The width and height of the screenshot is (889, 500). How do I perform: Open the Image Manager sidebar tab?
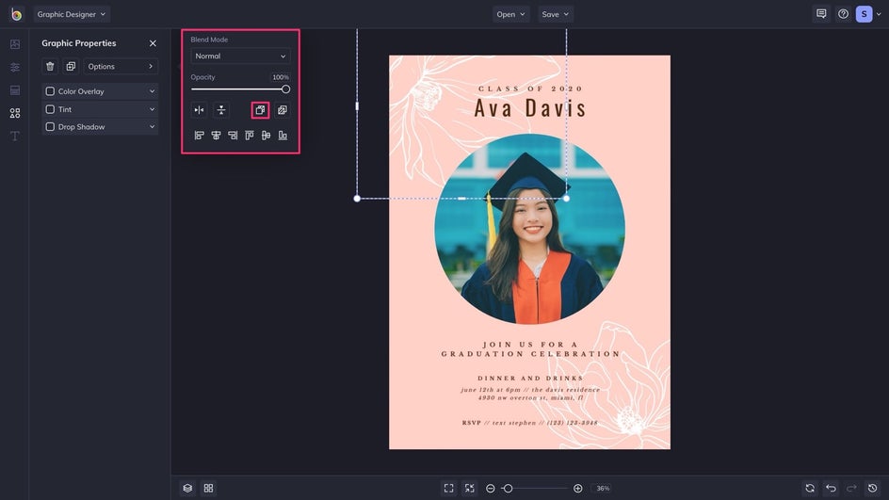[x=15, y=44]
